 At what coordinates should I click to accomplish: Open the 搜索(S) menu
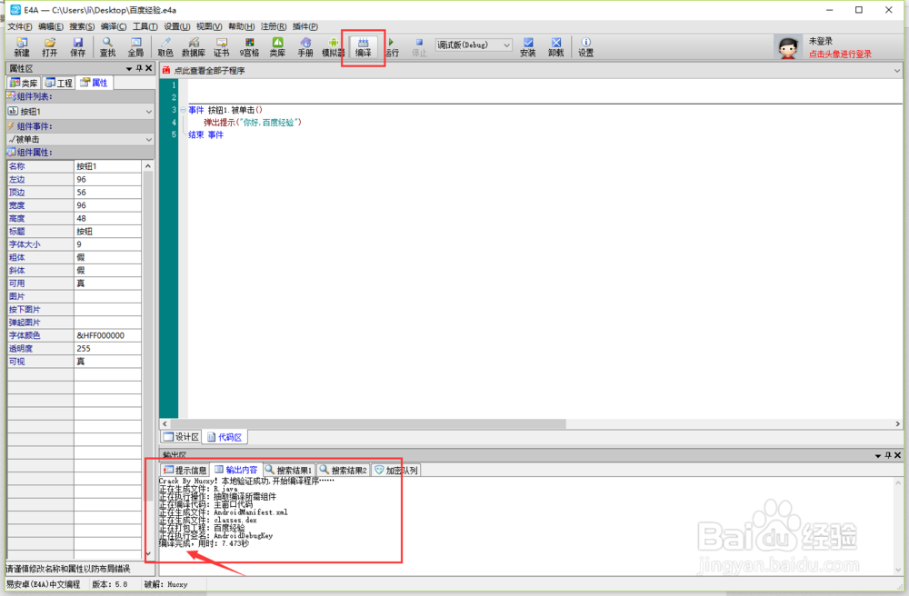pos(82,26)
